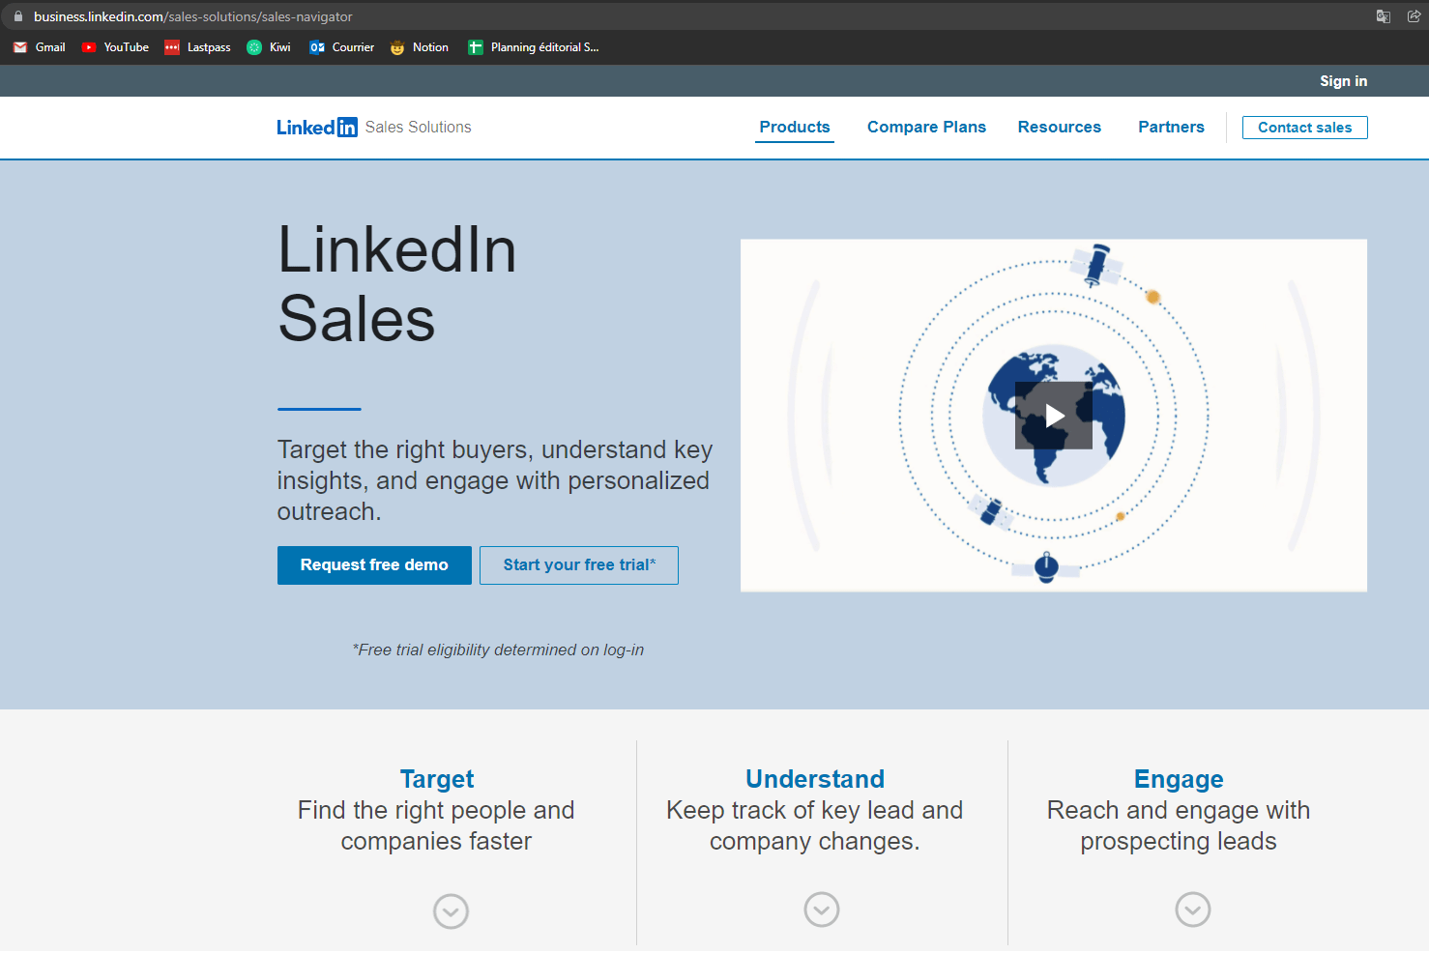Viewport: 1429px width, 953px height.
Task: Expand the chevron under the Target section
Action: (451, 910)
